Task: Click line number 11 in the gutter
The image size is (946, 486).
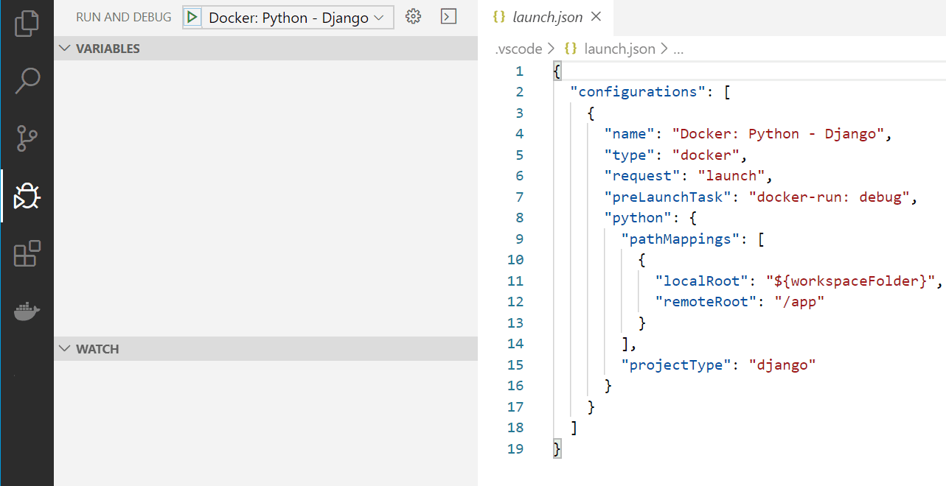Action: [515, 281]
